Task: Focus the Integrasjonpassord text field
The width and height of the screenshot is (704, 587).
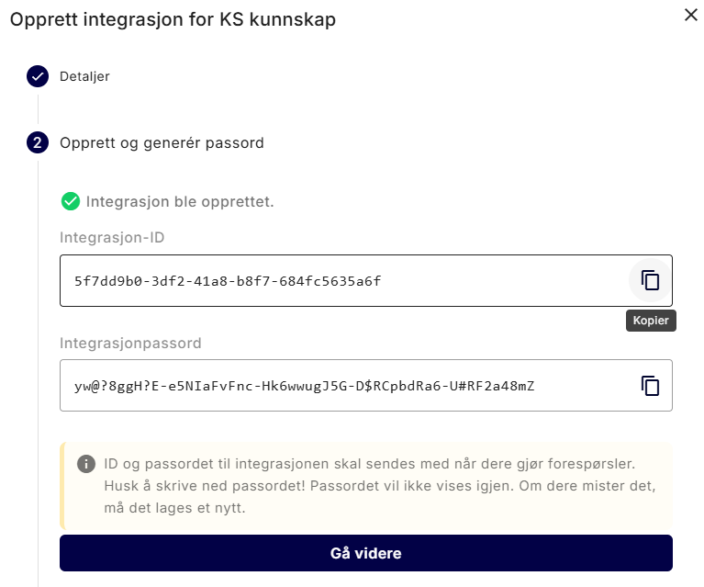Action: [x=340, y=385]
